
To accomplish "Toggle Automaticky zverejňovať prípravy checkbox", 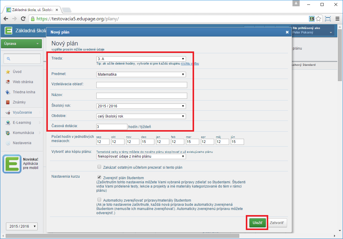I will click(x=99, y=200).
